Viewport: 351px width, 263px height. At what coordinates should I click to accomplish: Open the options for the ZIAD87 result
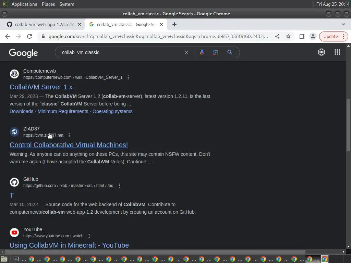coord(69,135)
